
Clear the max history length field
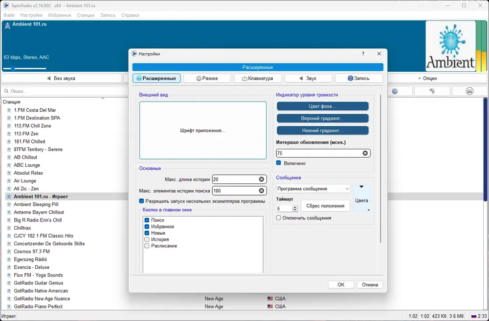(261, 179)
